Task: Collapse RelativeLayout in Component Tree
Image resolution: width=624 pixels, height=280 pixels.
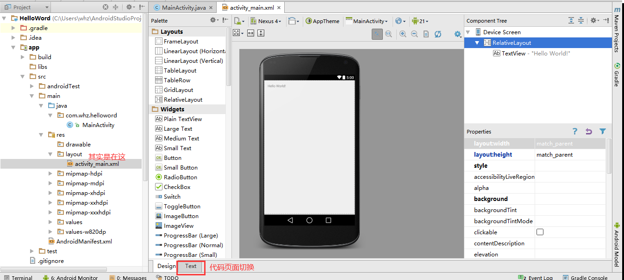Action: pyautogui.click(x=477, y=43)
